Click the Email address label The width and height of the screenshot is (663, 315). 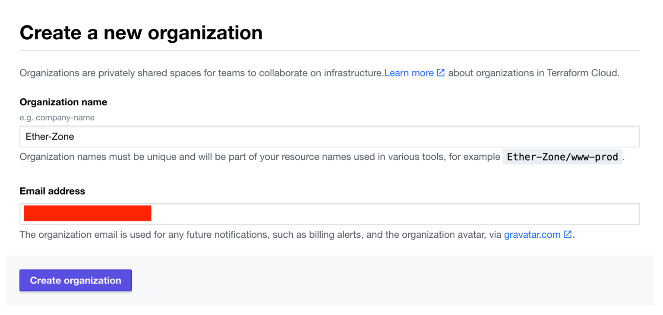[x=52, y=191]
